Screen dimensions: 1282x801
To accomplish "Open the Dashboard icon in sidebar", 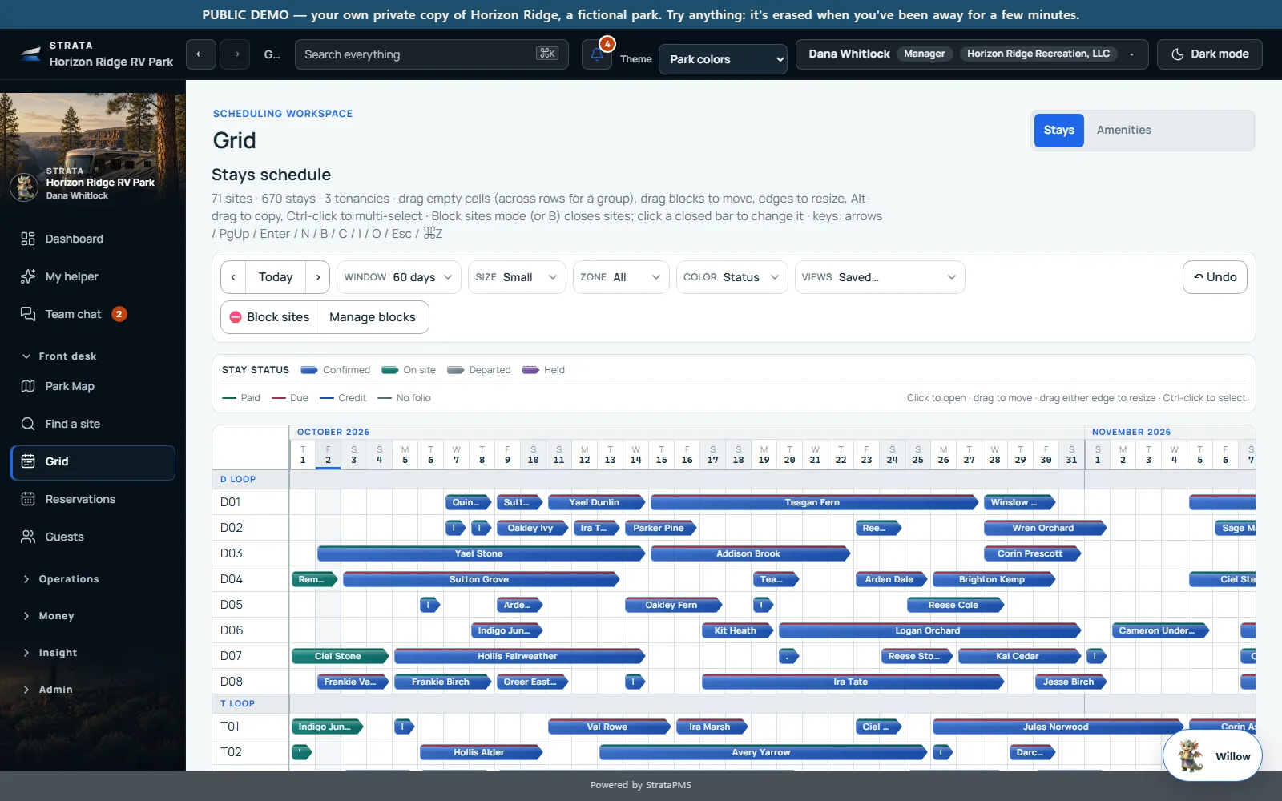I will coord(28,239).
